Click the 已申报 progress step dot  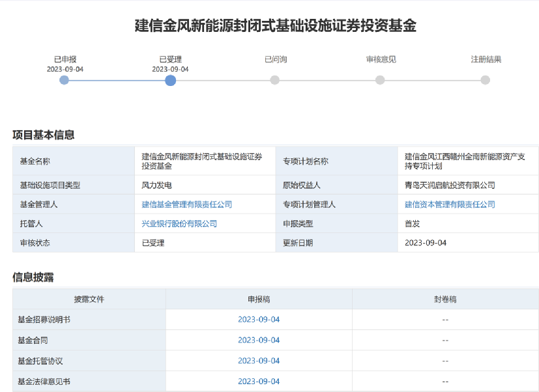(x=64, y=80)
